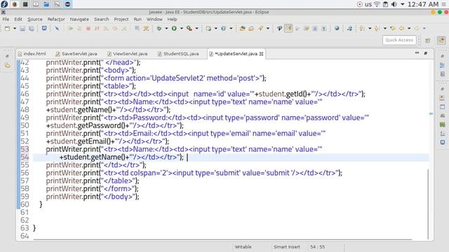Click the Last Edit Location icon
Screen dimensions: 449x252
pos(393,28)
